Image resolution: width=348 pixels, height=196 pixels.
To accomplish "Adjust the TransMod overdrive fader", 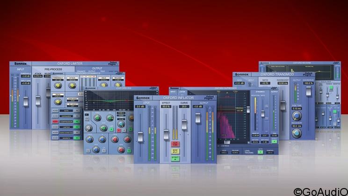I will (x=309, y=91).
